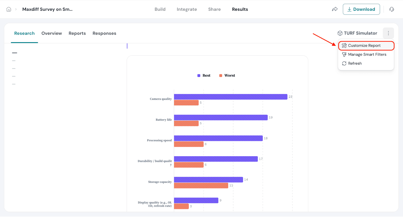Click the Customize Report tools icon
Viewport: 403px width, 217px height.
pyautogui.click(x=344, y=45)
